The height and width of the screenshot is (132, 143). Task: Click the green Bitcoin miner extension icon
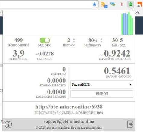click(131, 4)
